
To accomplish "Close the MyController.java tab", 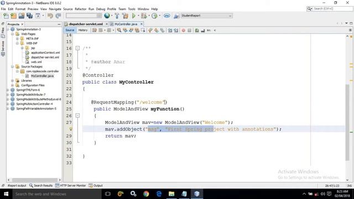I will pos(142,24).
